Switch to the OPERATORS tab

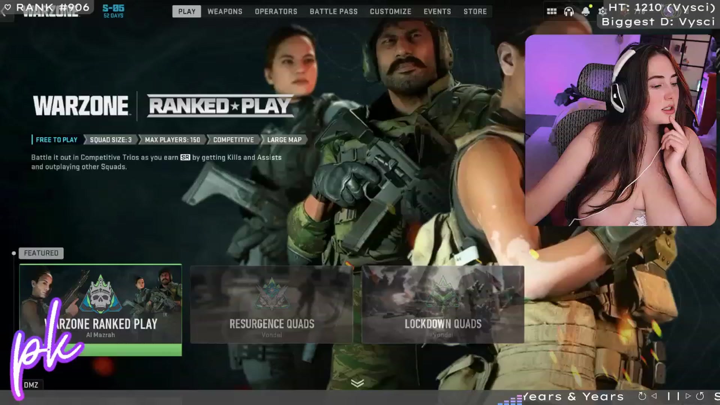point(276,12)
